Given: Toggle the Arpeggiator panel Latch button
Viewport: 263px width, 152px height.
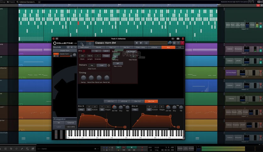Looking at the screenshot, I should [x=59, y=127].
